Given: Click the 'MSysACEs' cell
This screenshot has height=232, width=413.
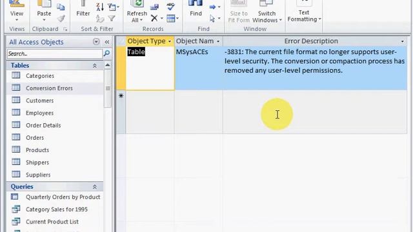Looking at the screenshot, I should pos(199,68).
